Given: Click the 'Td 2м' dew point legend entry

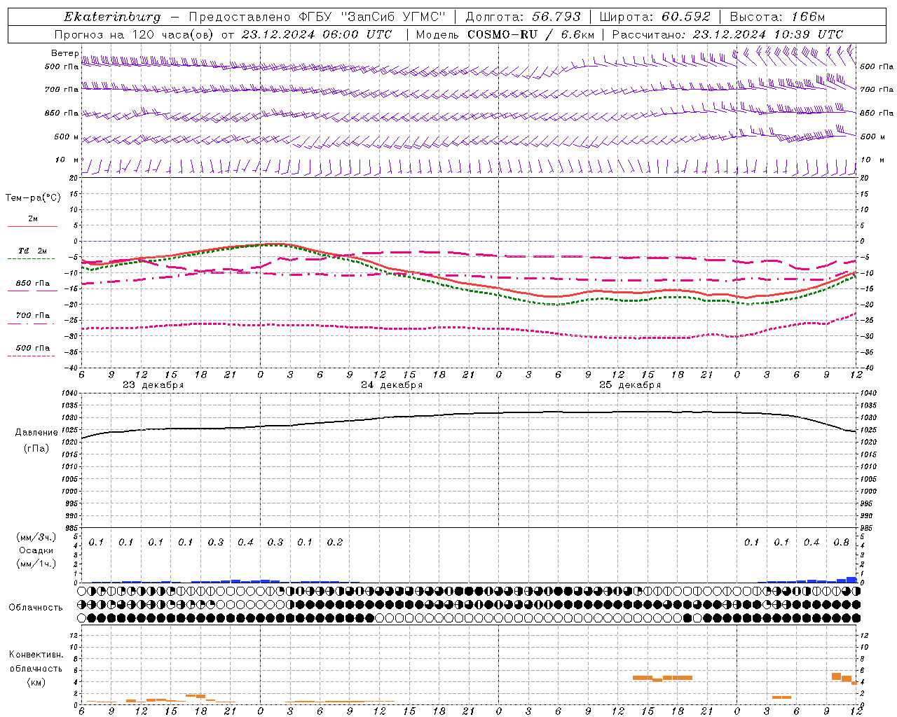Looking at the screenshot, I should (33, 251).
